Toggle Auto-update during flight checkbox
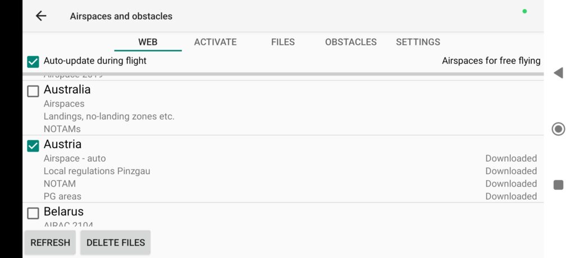This screenshot has width=575, height=258. click(33, 62)
